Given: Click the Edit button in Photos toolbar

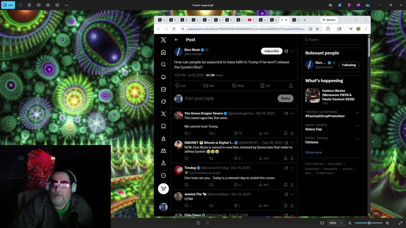Looking at the screenshot, I should click(x=8, y=5).
